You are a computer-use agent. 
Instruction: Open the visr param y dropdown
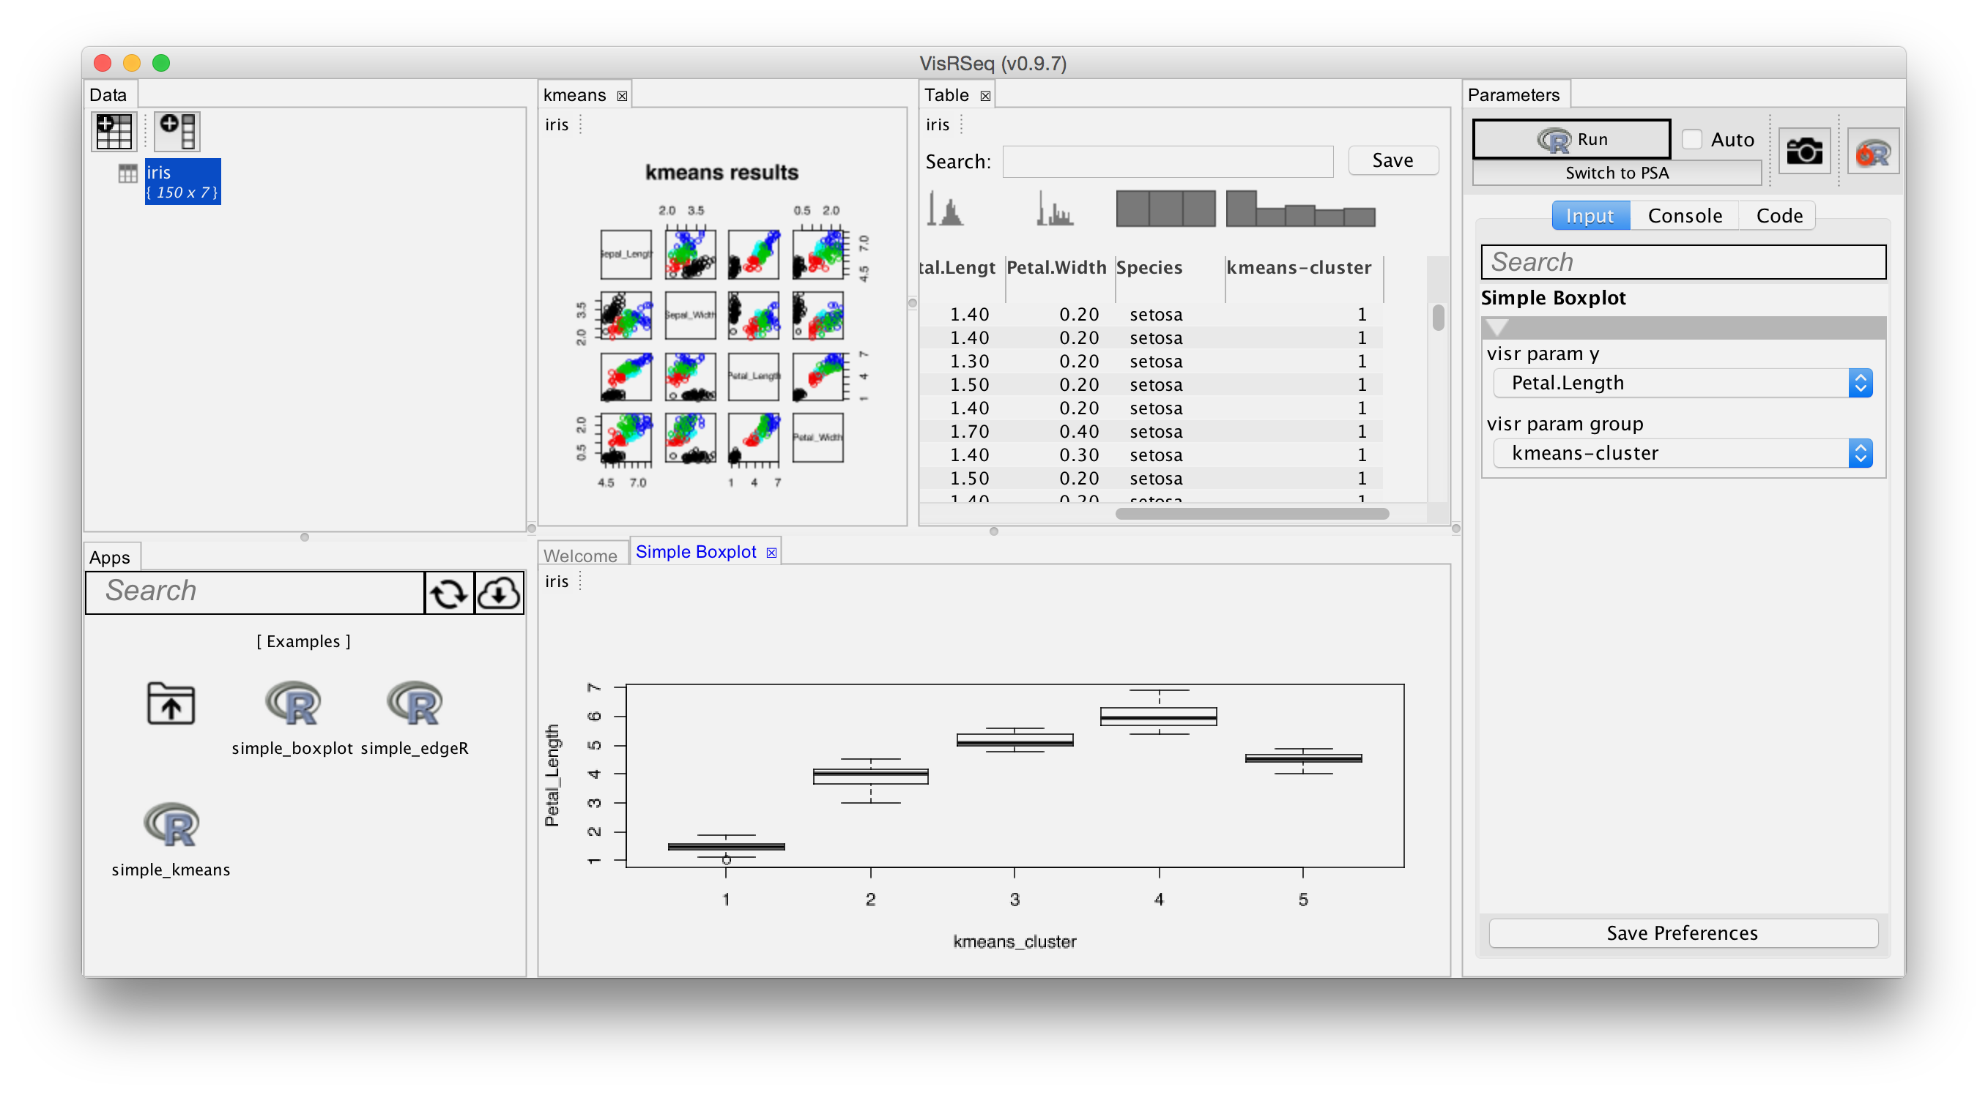1683,384
